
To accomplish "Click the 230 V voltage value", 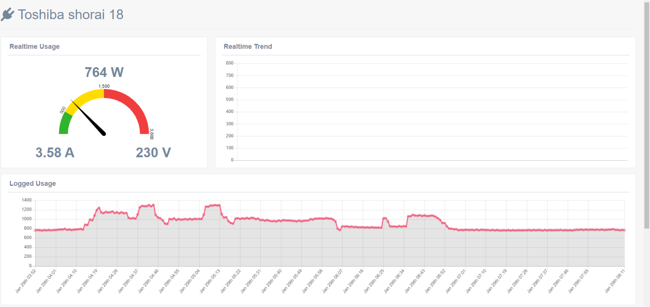I will [153, 152].
